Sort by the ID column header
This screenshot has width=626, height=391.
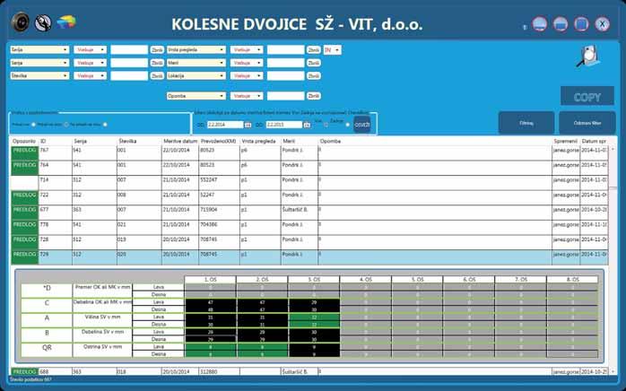pos(55,142)
